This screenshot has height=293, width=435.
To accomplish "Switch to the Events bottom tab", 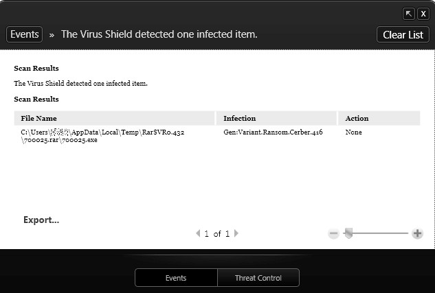I will point(176,278).
